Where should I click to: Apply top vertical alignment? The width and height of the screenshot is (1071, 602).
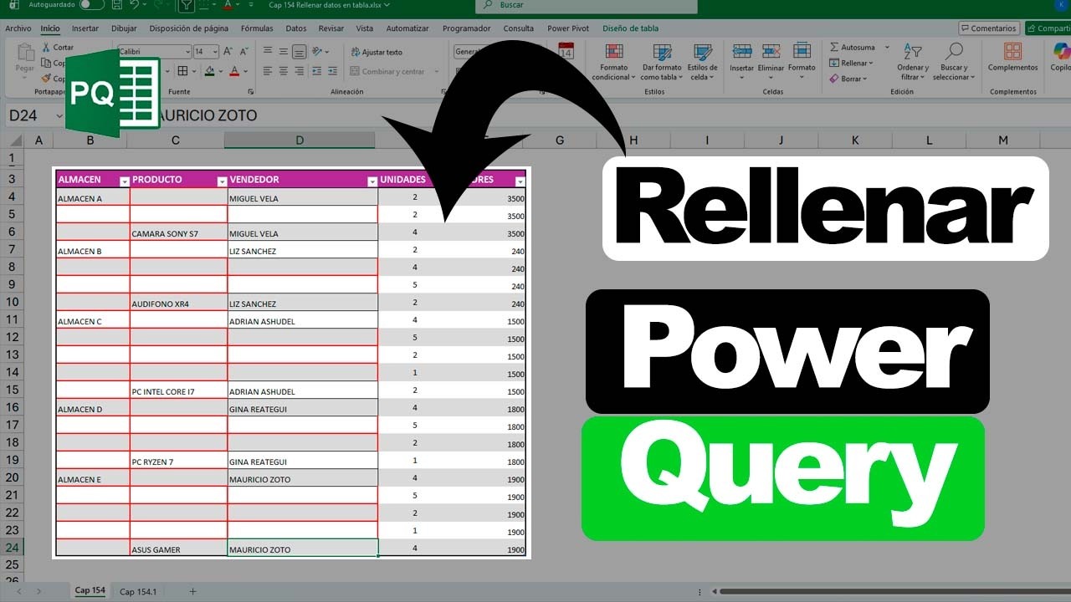click(x=268, y=52)
